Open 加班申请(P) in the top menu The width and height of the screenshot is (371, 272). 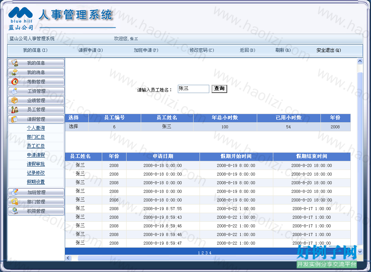pyautogui.click(x=146, y=50)
